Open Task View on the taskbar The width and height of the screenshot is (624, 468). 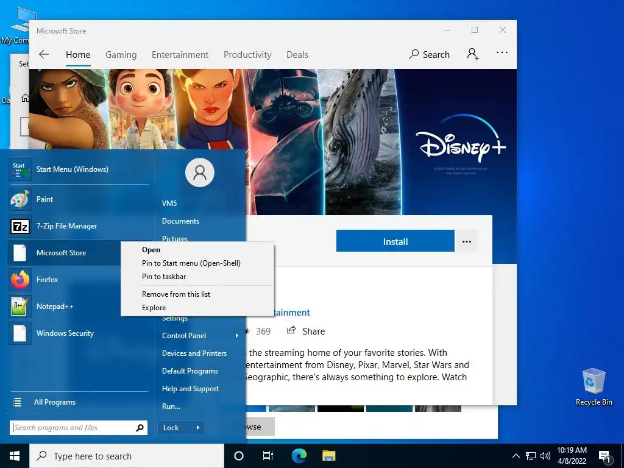(268, 456)
